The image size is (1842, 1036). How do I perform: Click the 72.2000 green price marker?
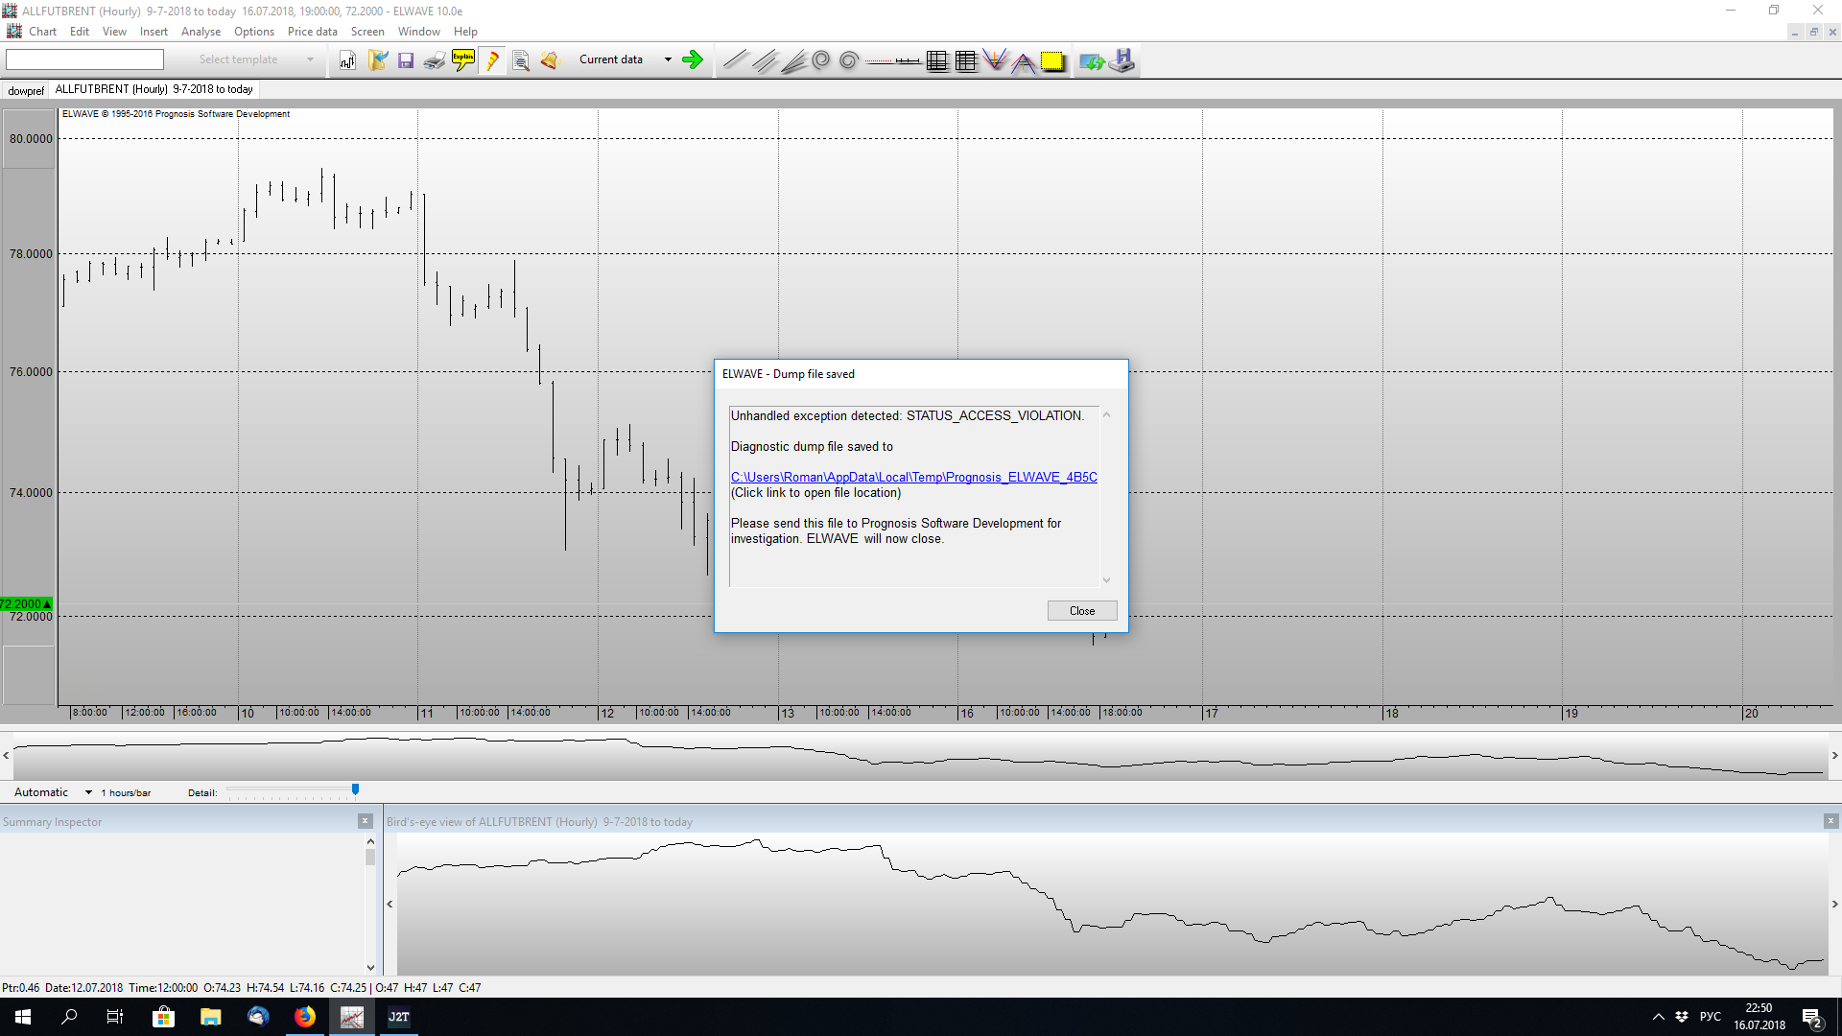26,604
